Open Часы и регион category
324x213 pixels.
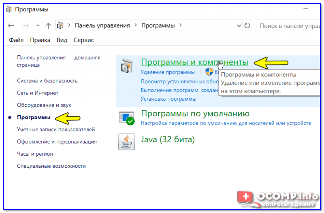(35, 154)
